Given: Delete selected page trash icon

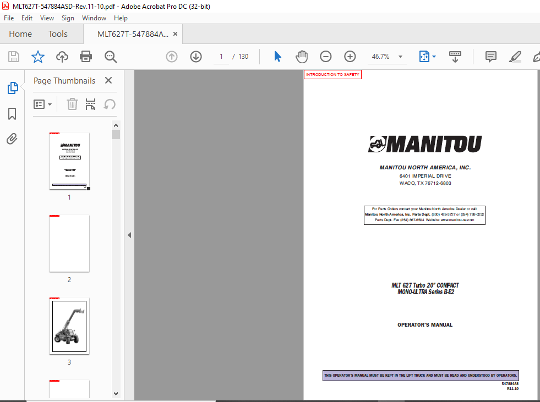Looking at the screenshot, I should [72, 104].
